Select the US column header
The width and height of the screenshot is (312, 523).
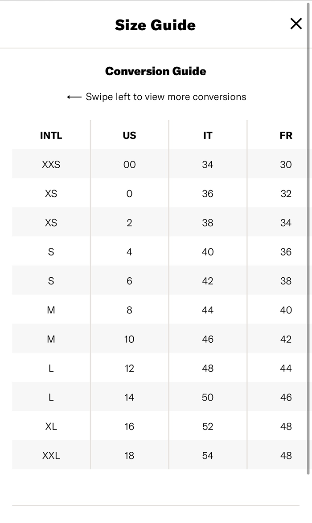pos(129,135)
